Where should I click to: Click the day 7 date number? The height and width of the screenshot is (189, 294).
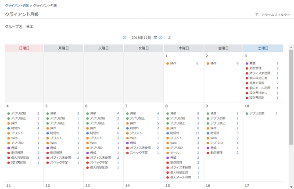(126, 106)
